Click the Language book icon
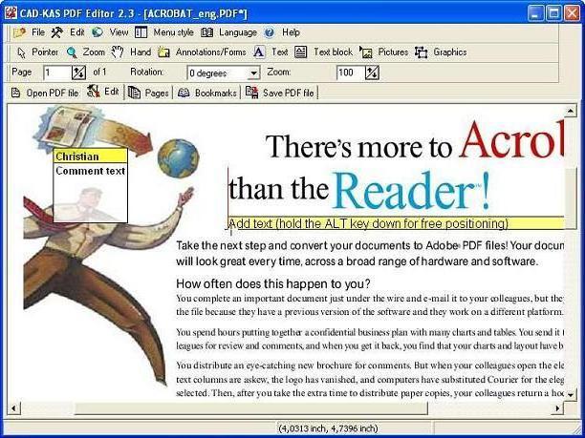Viewport: 585px width, 438px height. (206, 32)
